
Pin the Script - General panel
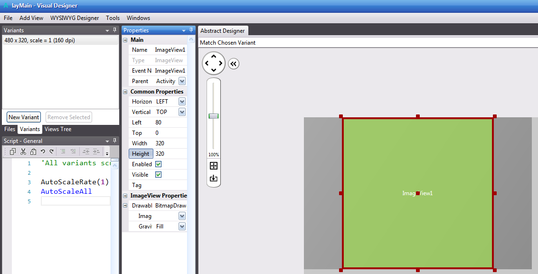point(115,141)
